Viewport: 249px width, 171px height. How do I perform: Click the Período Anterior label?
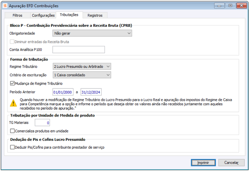tap(22, 92)
